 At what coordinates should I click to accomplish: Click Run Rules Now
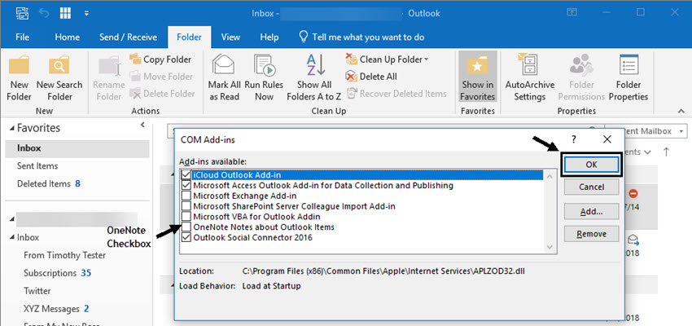(264, 77)
